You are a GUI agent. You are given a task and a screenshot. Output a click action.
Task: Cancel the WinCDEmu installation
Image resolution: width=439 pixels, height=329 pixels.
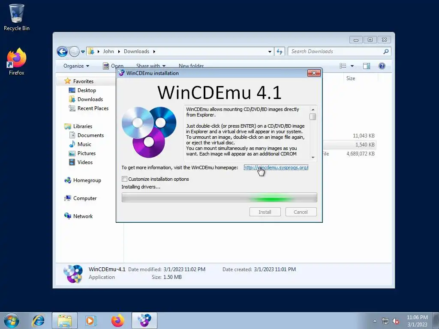click(x=301, y=212)
